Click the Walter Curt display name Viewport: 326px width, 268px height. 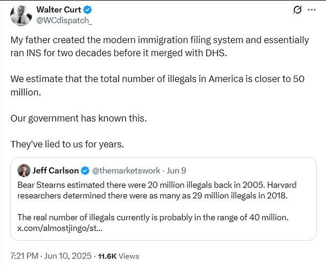pos(59,10)
